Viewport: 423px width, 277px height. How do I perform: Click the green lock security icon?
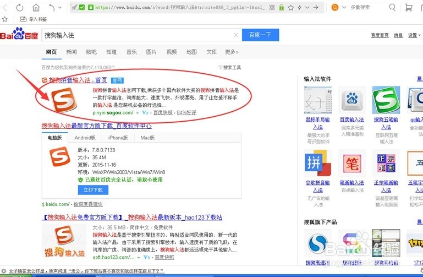pyautogui.click(x=282, y=8)
